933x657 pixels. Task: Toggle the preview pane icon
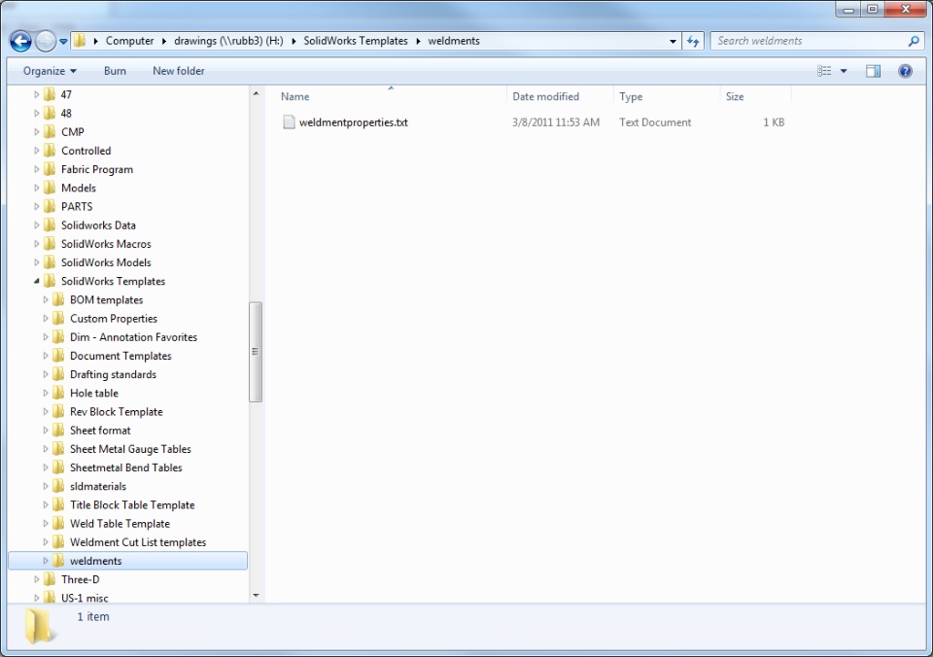click(x=873, y=71)
